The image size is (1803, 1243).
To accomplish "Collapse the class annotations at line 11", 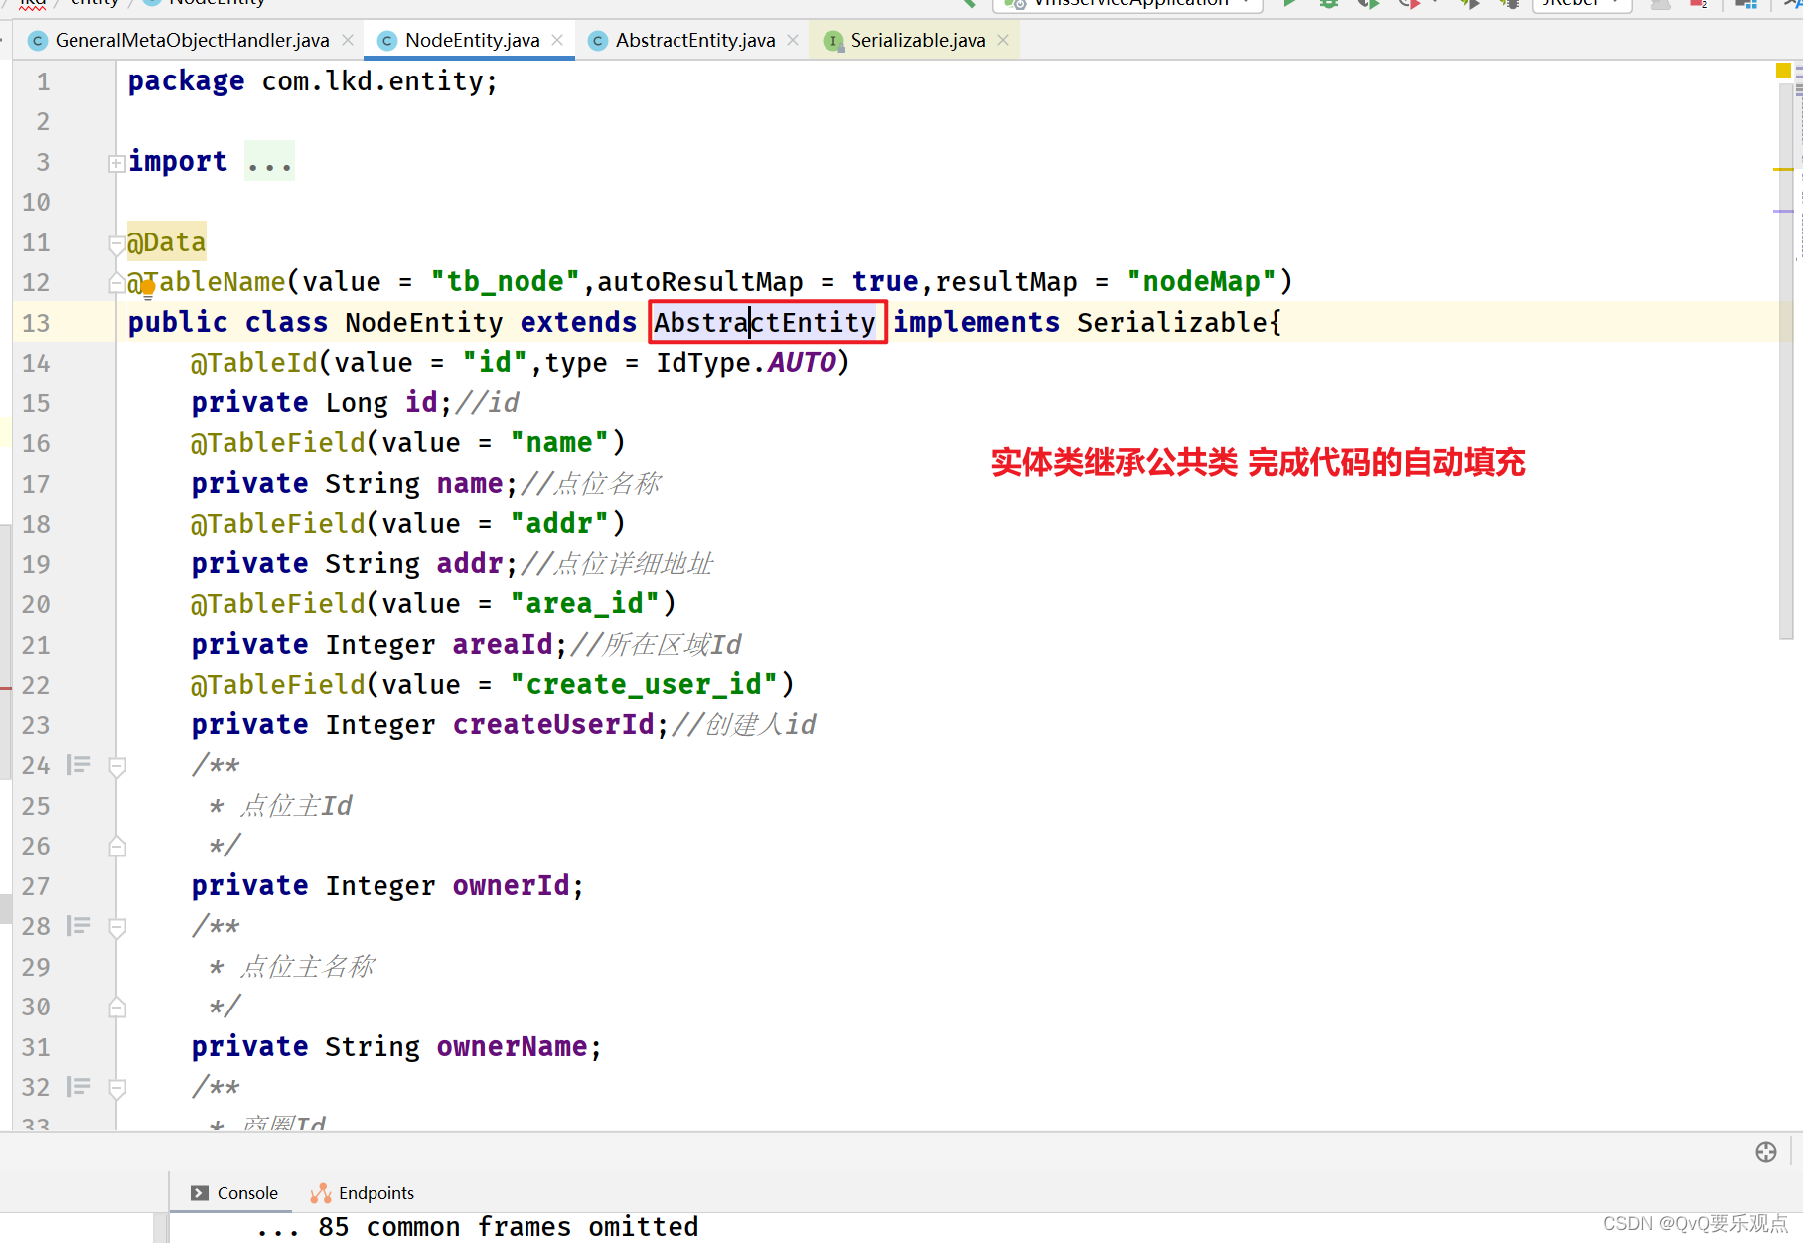I will pyautogui.click(x=116, y=243).
